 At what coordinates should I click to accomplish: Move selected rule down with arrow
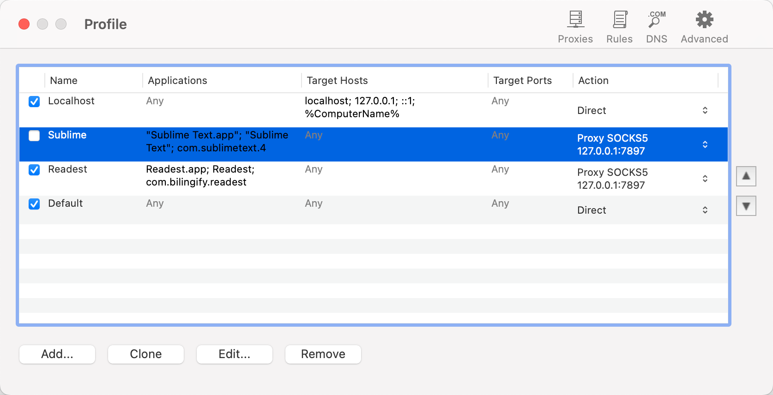coord(746,206)
